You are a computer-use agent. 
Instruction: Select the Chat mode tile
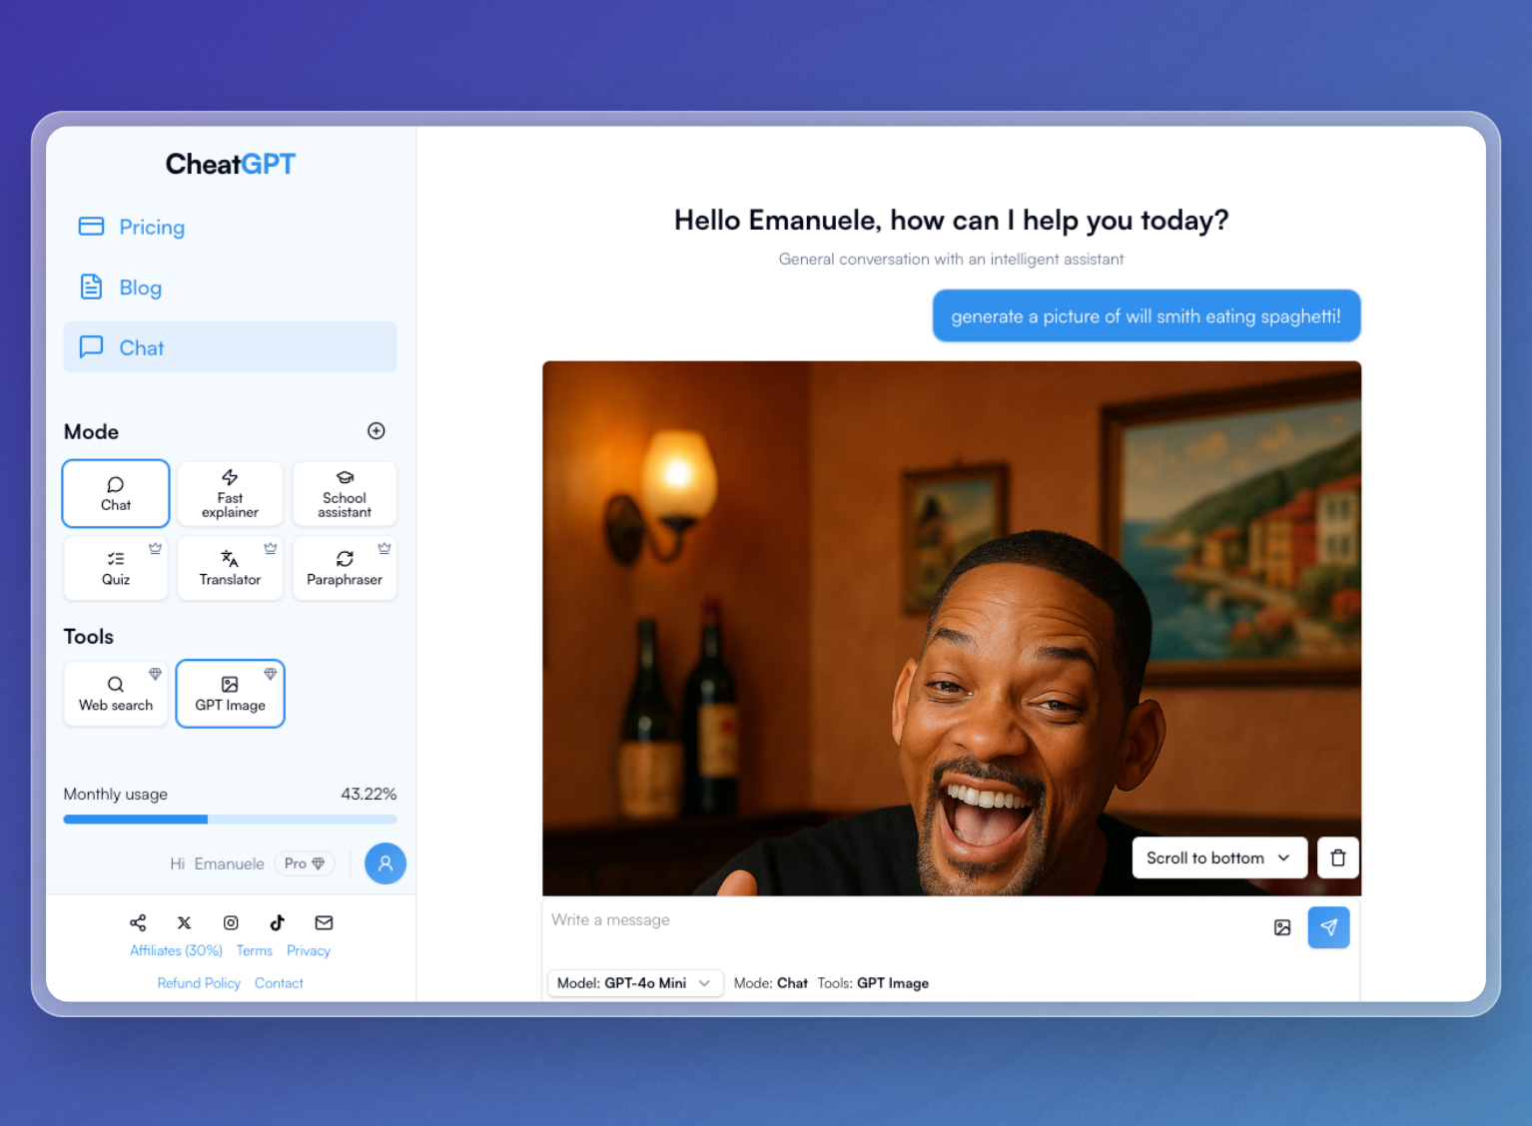[x=116, y=493]
